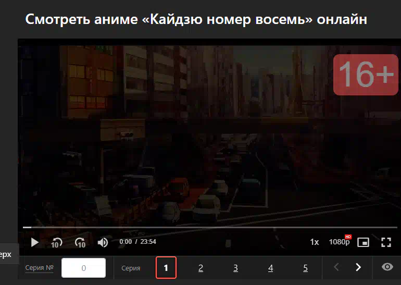Toggle watched status eye icon

pyautogui.click(x=387, y=267)
